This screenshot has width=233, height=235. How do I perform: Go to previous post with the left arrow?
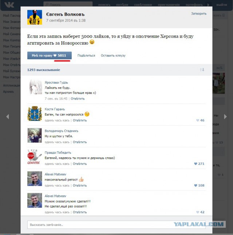click(x=8, y=117)
